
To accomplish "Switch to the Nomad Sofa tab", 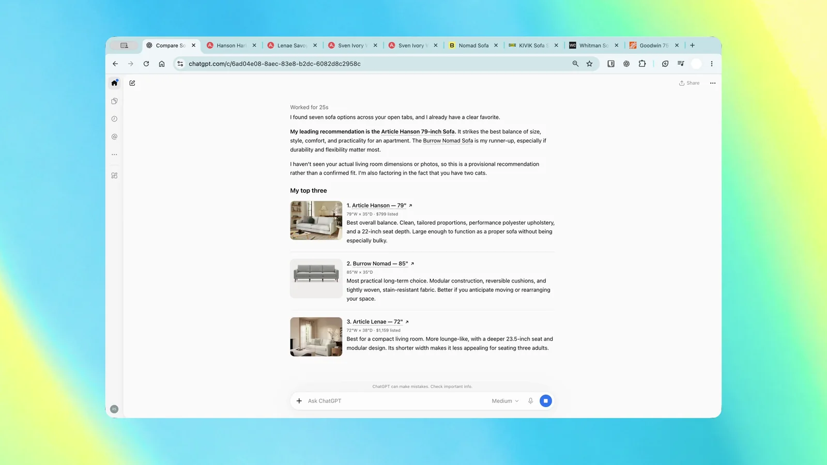I will [473, 45].
